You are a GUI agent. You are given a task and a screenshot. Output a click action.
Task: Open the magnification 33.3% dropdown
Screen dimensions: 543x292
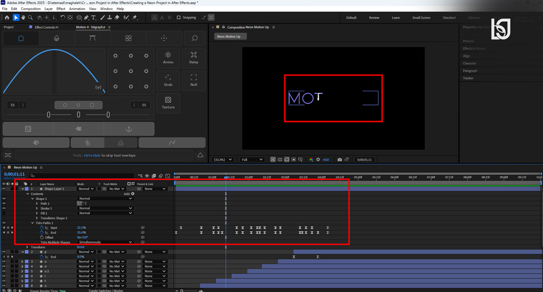[x=222, y=160]
